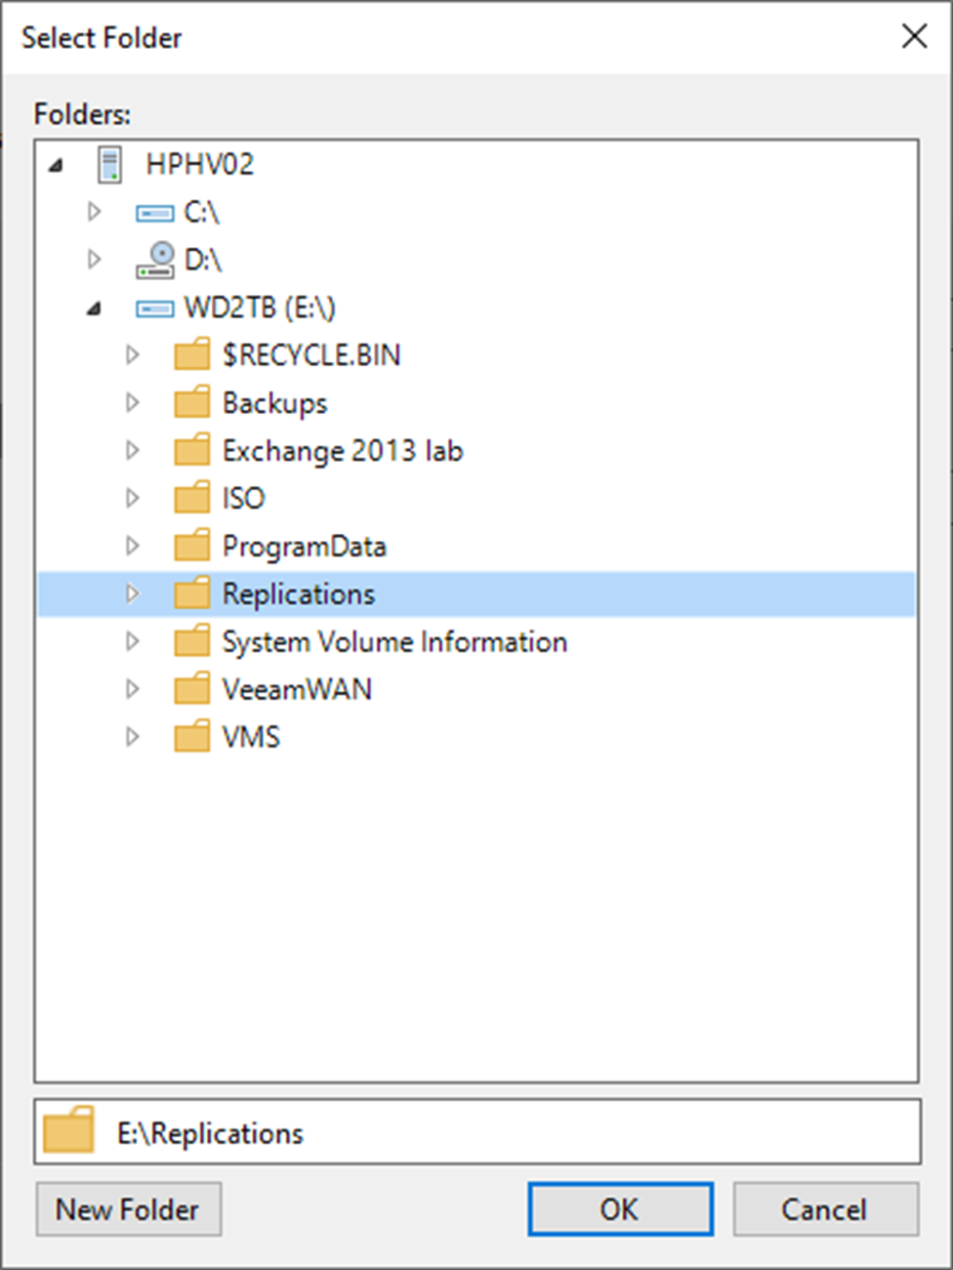
Task: Click the D:\ optical drive icon
Action: pos(156,259)
